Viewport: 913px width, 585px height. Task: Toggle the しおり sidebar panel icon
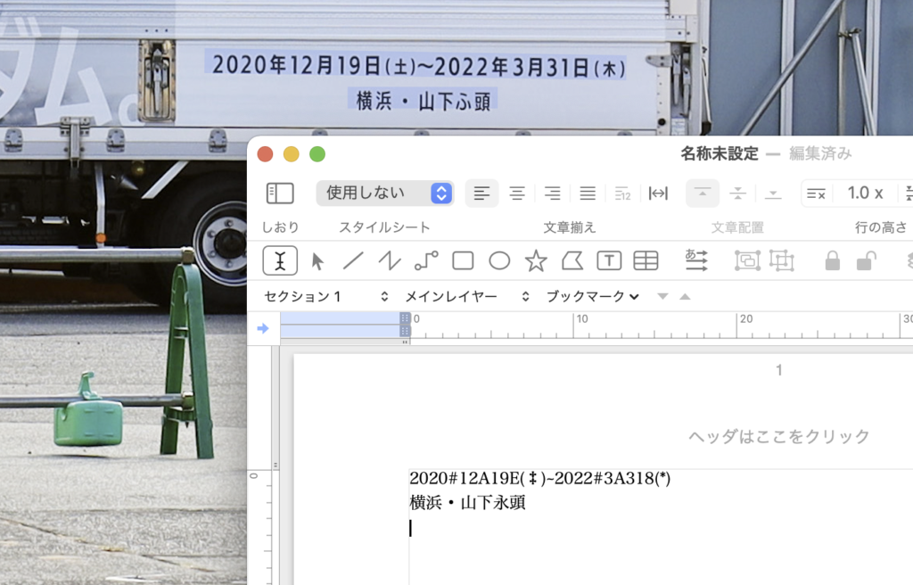click(x=280, y=193)
